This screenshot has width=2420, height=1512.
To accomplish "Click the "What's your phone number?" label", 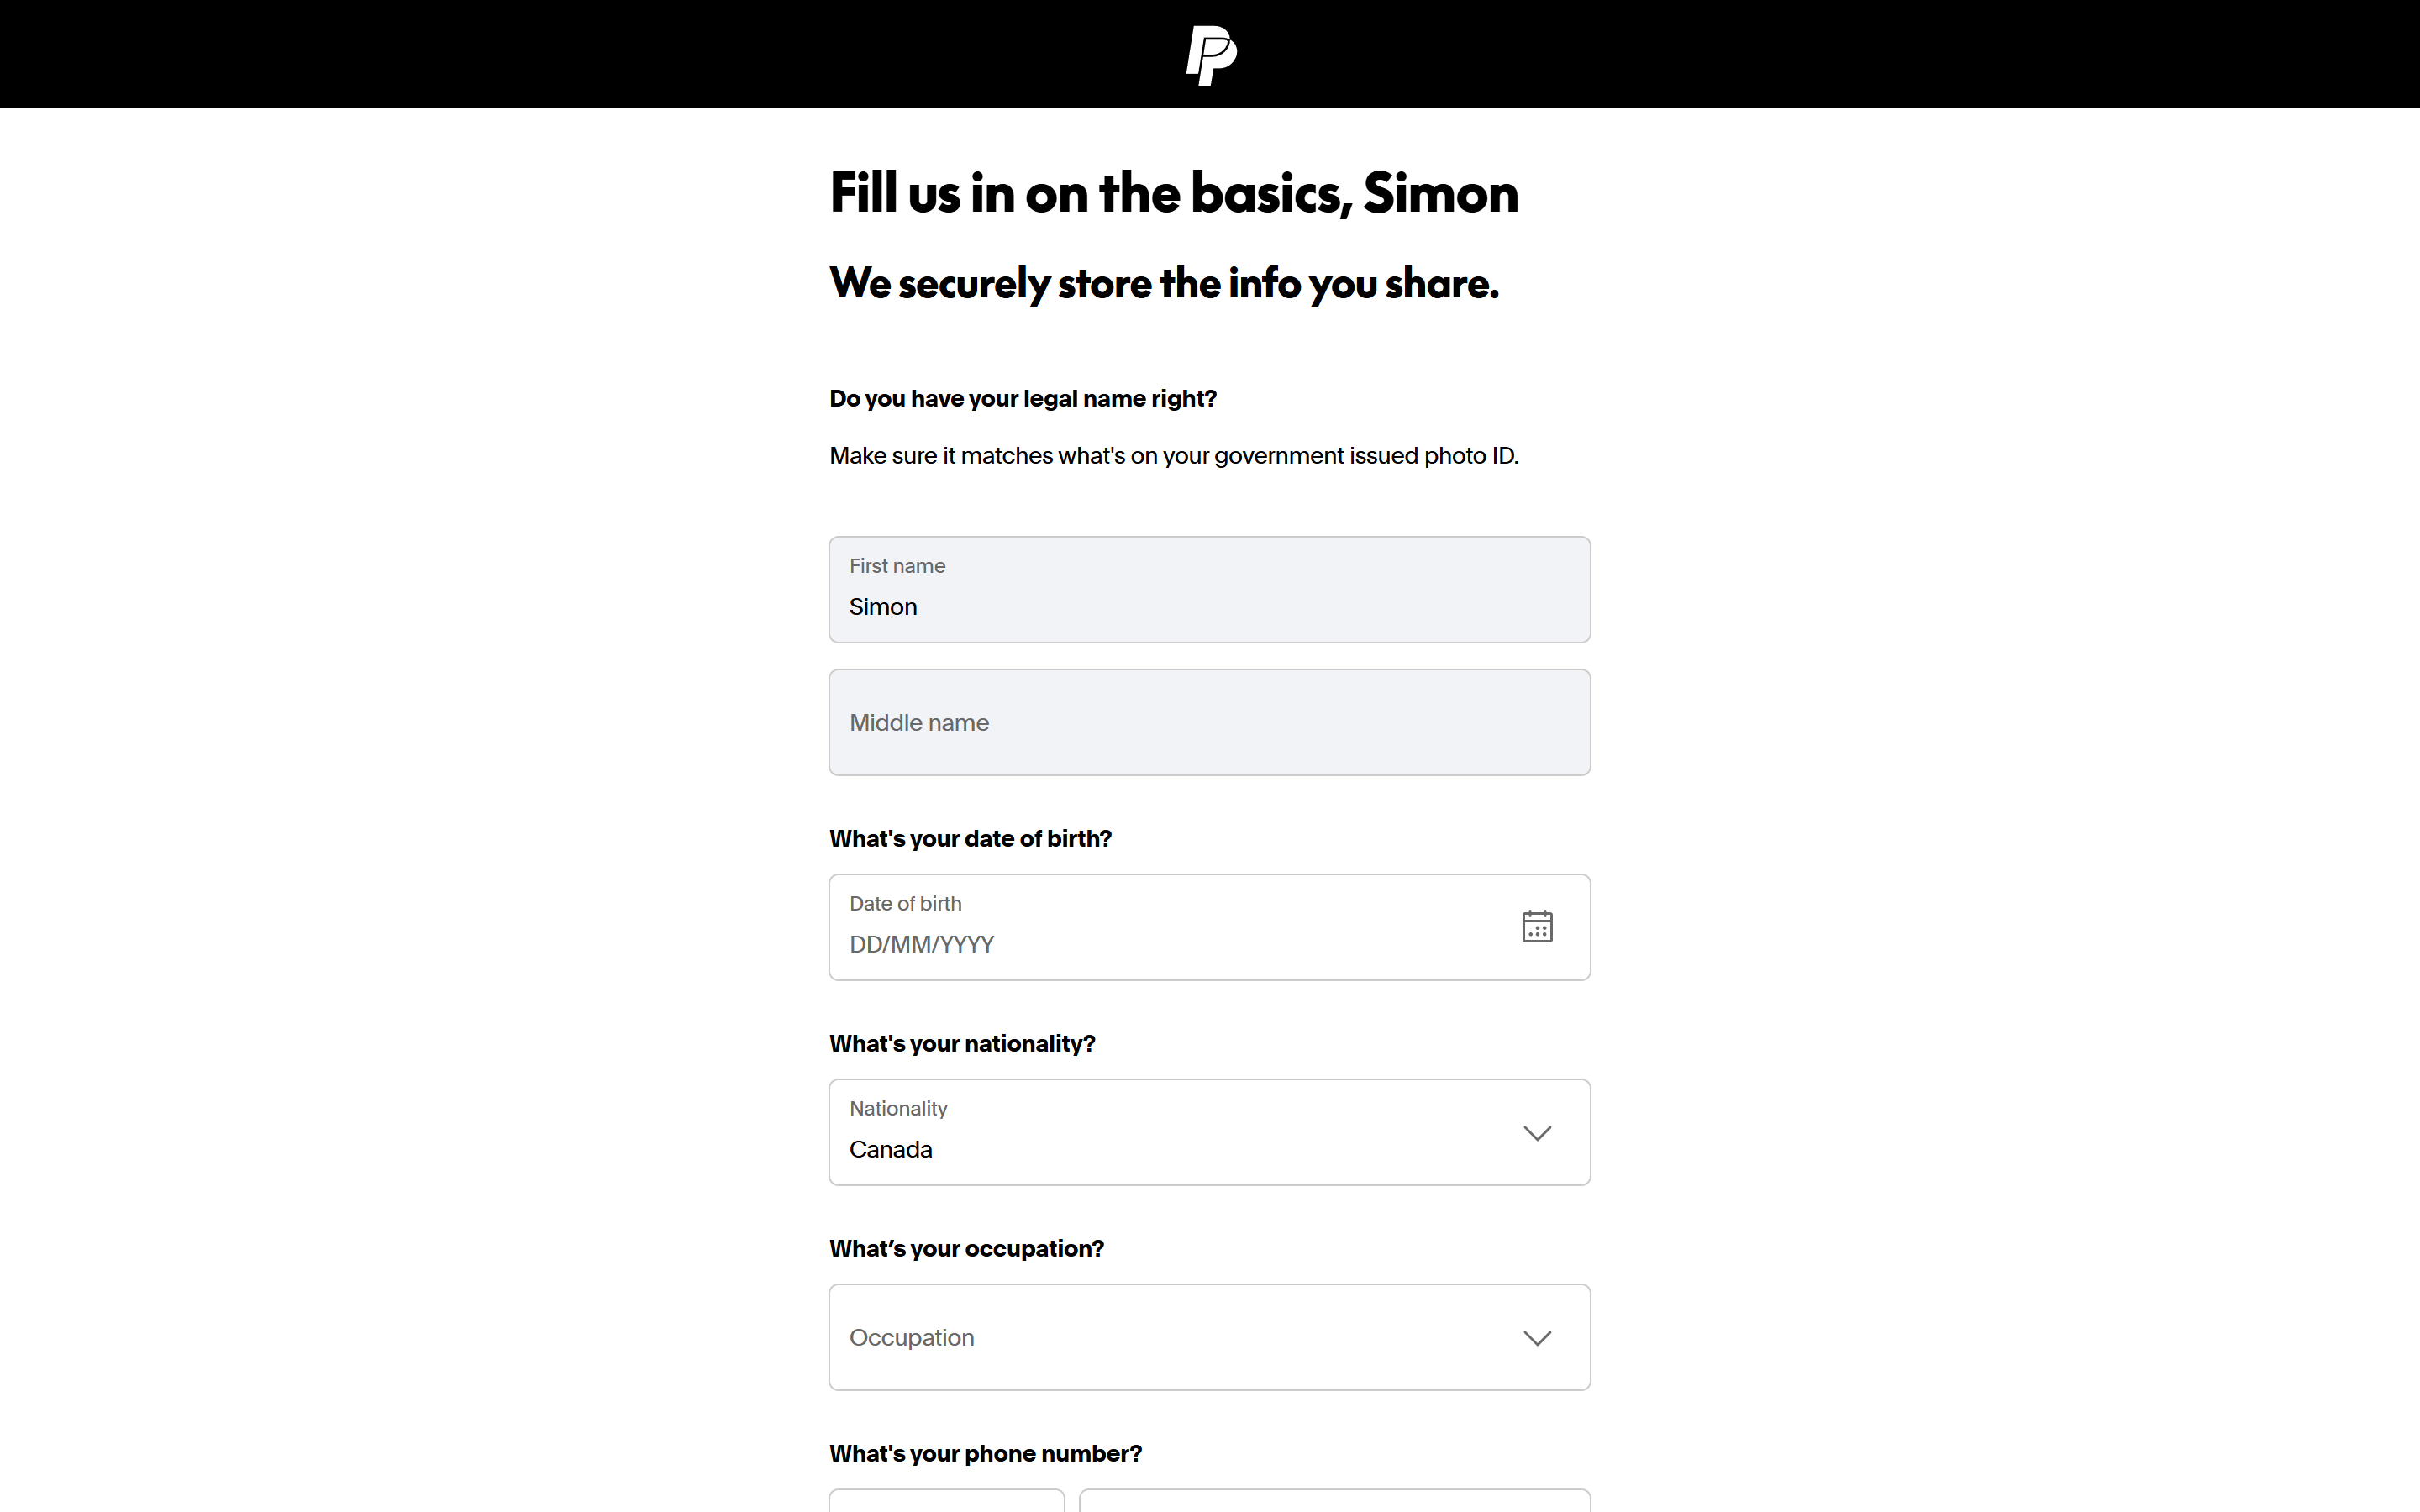I will tap(985, 1454).
